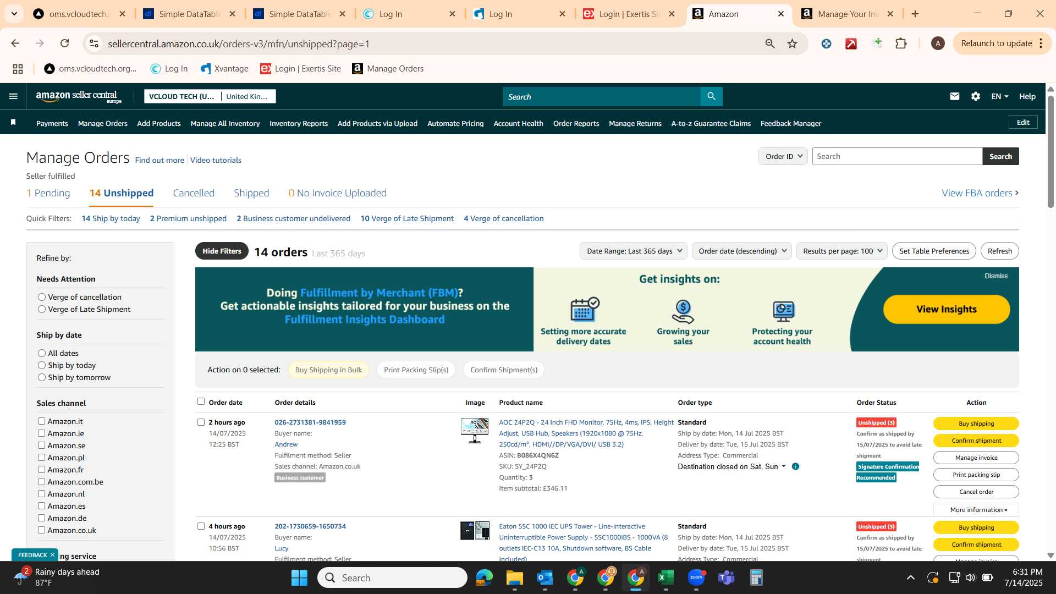Click View Insights button
This screenshot has width=1056, height=594.
tap(947, 309)
